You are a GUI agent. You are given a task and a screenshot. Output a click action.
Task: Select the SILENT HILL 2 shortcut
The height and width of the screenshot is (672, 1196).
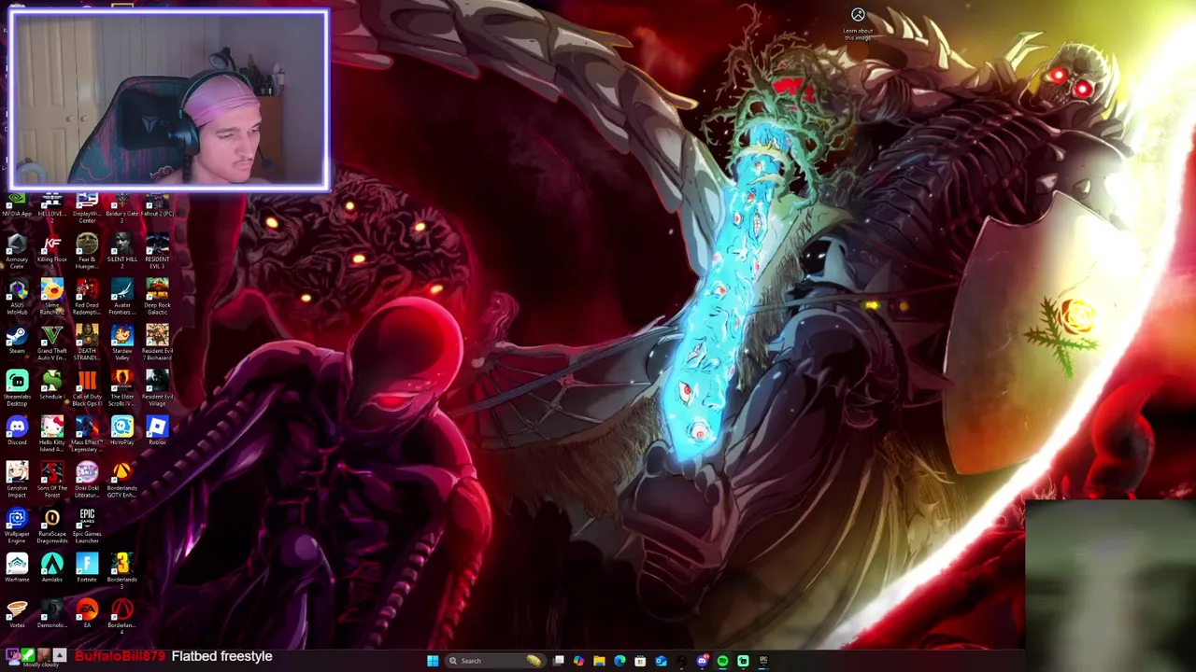121,250
